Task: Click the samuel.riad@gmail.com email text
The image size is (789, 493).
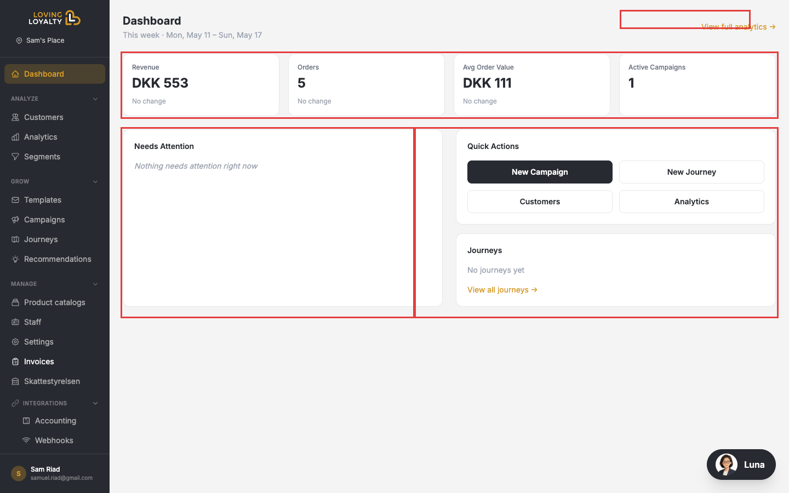Action: pos(61,478)
